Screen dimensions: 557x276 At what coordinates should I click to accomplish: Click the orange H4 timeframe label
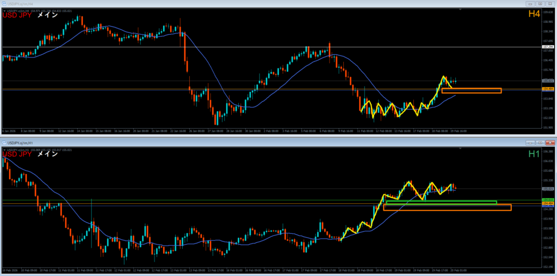point(534,14)
